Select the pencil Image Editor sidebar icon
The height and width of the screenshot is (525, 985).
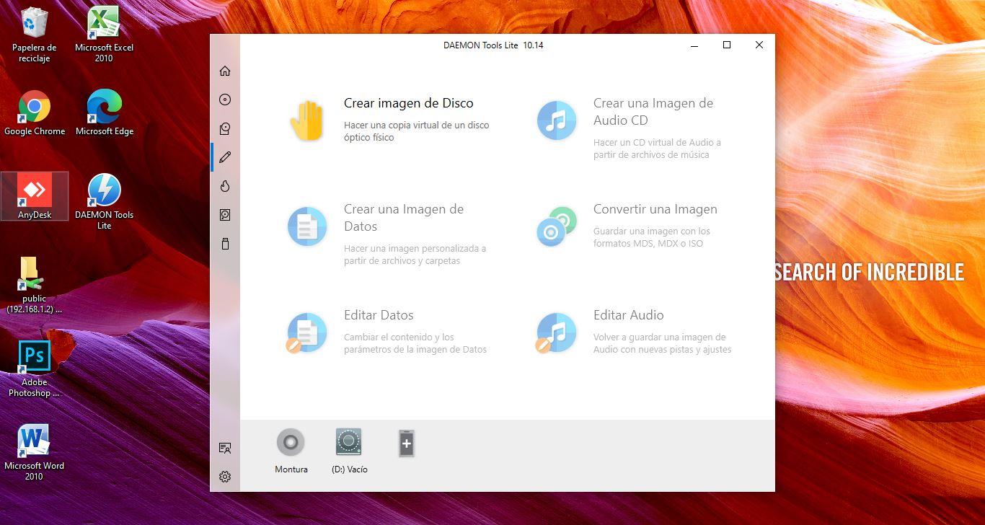tap(225, 157)
